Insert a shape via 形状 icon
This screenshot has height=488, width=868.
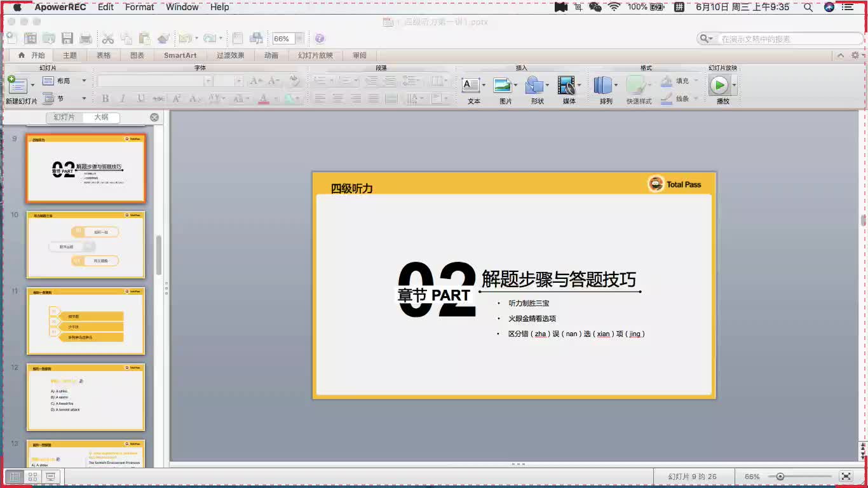534,85
